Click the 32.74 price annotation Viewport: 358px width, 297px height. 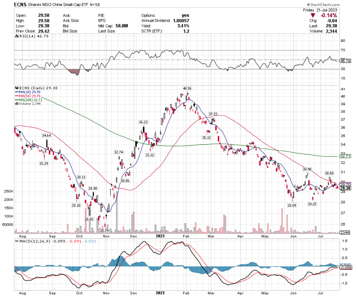click(119, 152)
